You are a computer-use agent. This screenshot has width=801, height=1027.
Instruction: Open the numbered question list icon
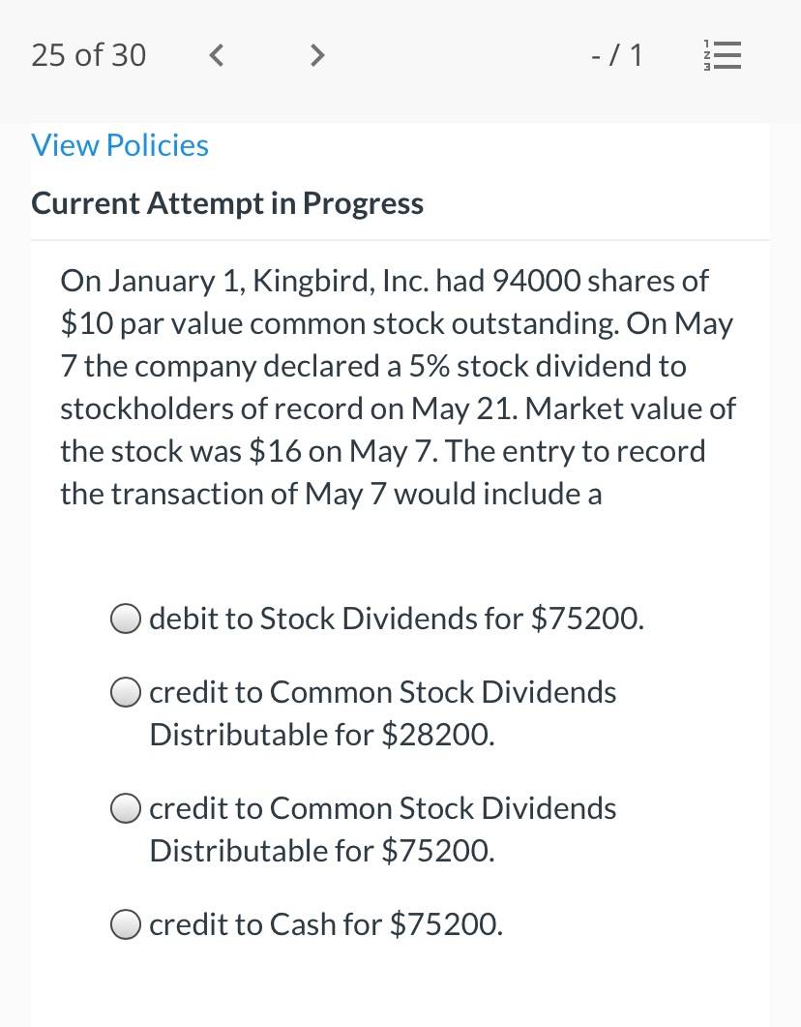(x=723, y=56)
